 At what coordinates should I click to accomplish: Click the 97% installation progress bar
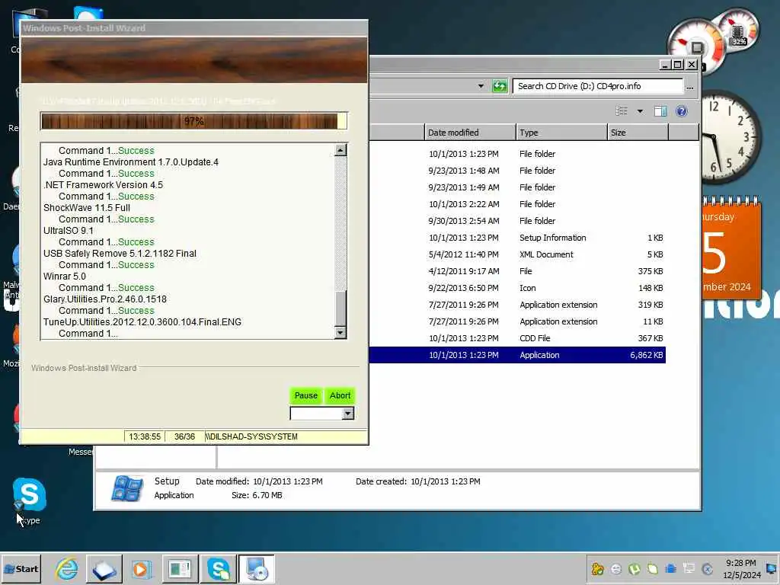click(194, 121)
